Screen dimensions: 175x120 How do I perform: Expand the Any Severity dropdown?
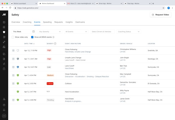tap(49, 32)
